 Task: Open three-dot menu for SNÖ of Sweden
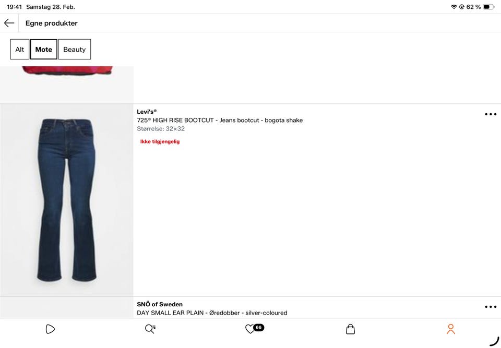[491, 307]
